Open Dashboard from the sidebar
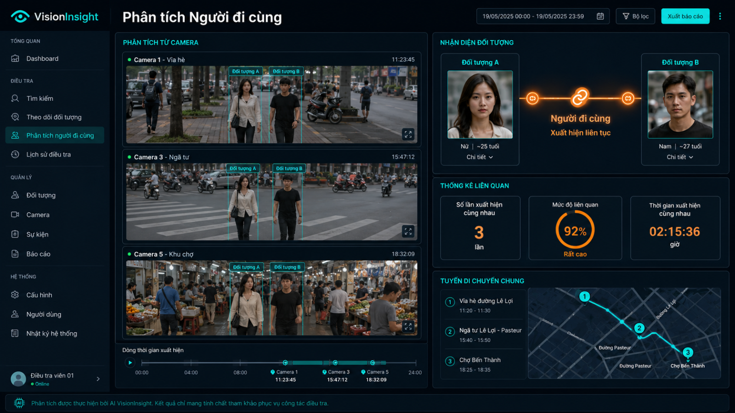 (55, 59)
